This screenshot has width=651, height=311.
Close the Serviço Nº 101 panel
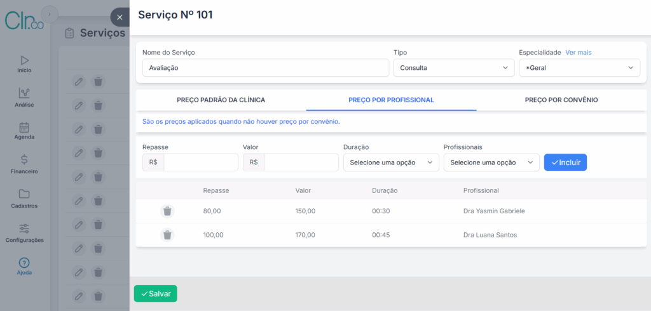pyautogui.click(x=120, y=17)
